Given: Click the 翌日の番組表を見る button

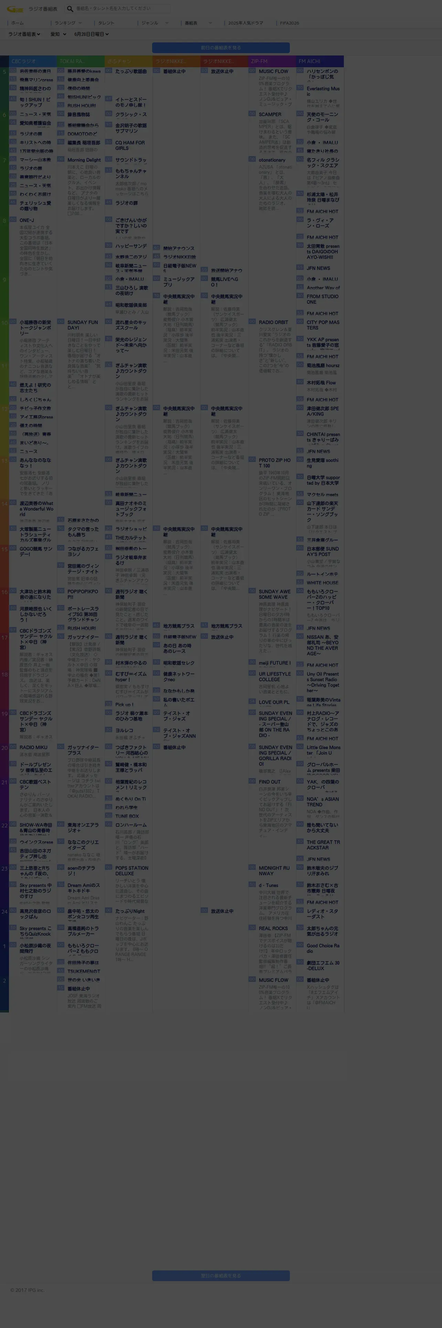Looking at the screenshot, I should (221, 1275).
